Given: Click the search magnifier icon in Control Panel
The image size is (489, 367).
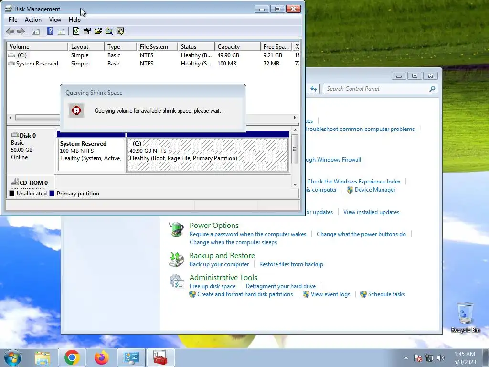Looking at the screenshot, I should (432, 89).
